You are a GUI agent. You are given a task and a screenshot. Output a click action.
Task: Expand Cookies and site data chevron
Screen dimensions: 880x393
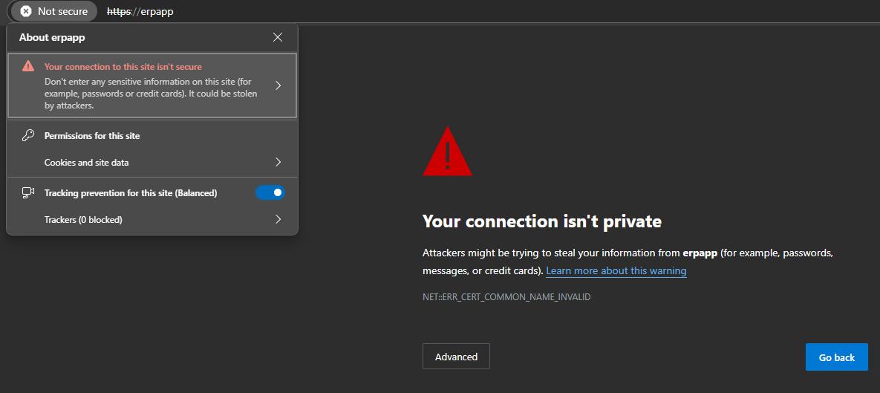click(x=278, y=162)
